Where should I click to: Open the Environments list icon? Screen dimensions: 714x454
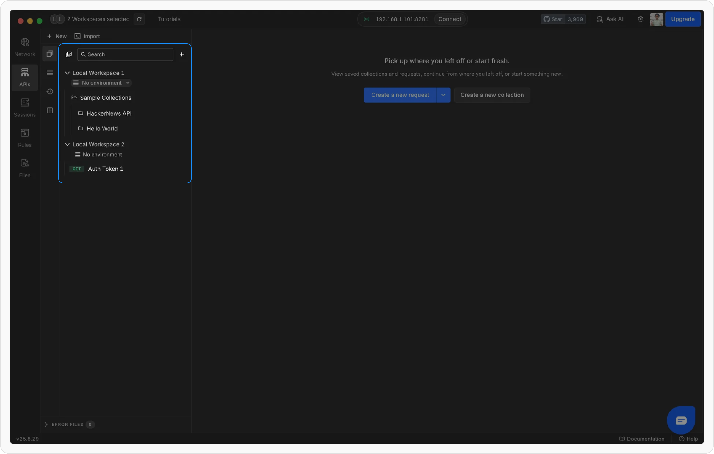tap(50, 73)
